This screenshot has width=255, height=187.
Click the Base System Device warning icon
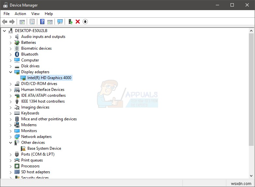[23, 148]
